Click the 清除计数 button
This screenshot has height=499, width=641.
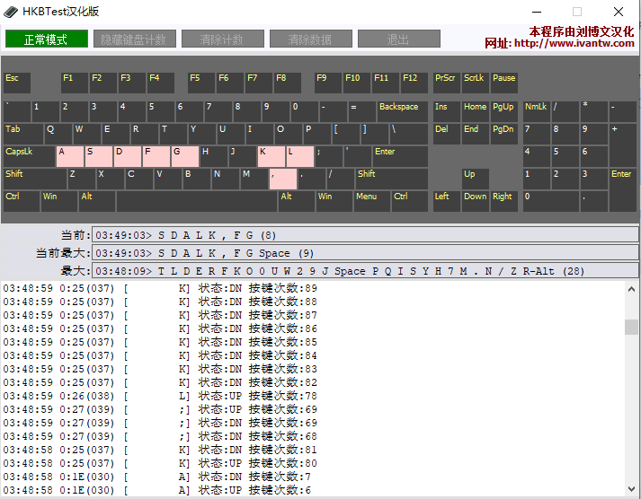coord(222,39)
